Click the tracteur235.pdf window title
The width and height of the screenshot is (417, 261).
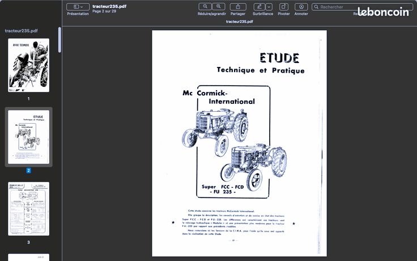click(109, 6)
